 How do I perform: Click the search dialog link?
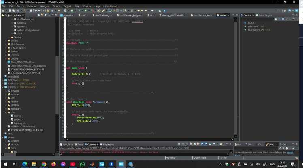coord(290,152)
